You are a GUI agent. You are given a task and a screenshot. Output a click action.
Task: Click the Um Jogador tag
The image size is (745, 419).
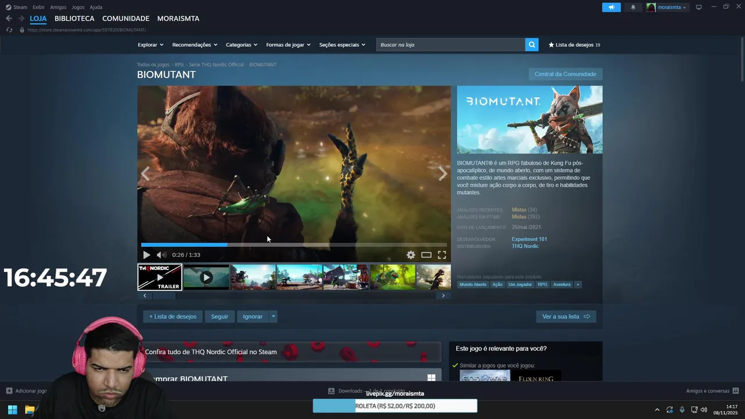pyautogui.click(x=520, y=285)
